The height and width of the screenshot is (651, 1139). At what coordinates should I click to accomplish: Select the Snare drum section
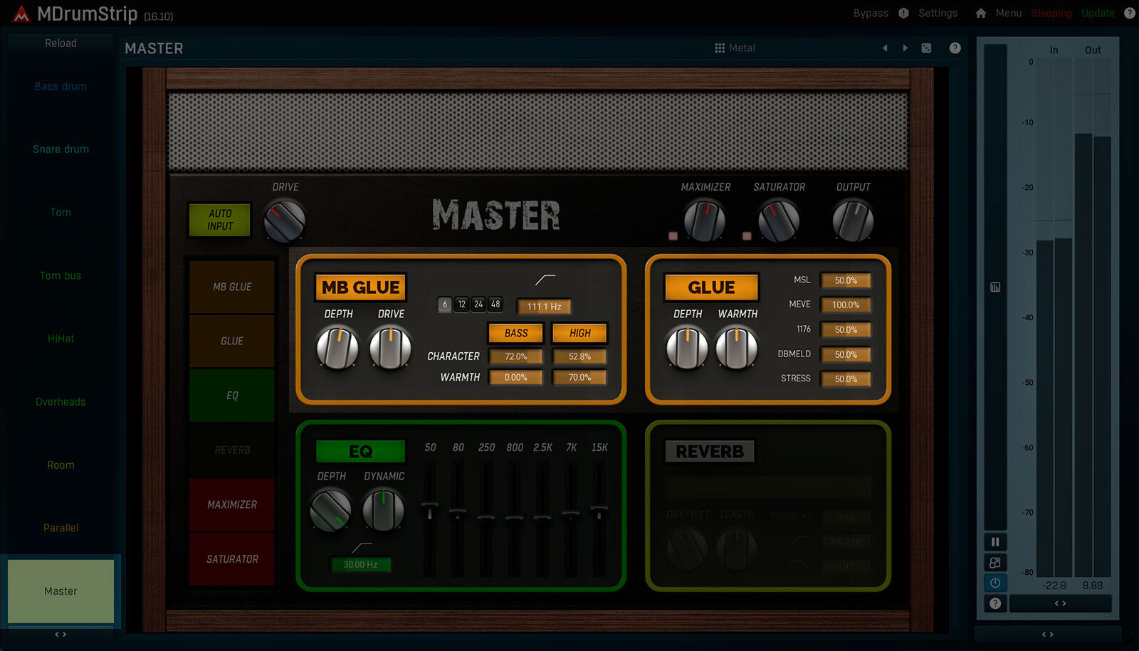[61, 149]
